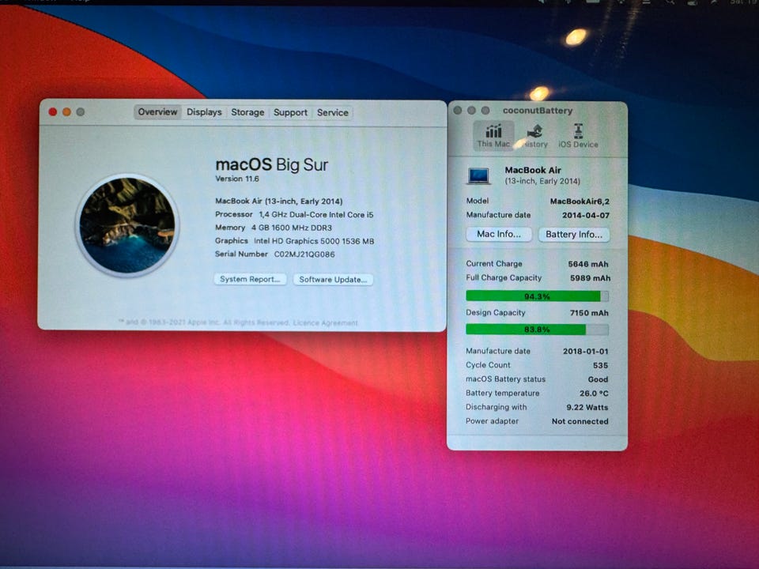
Task: Click the MacBook Air laptop icon
Action: click(479, 175)
